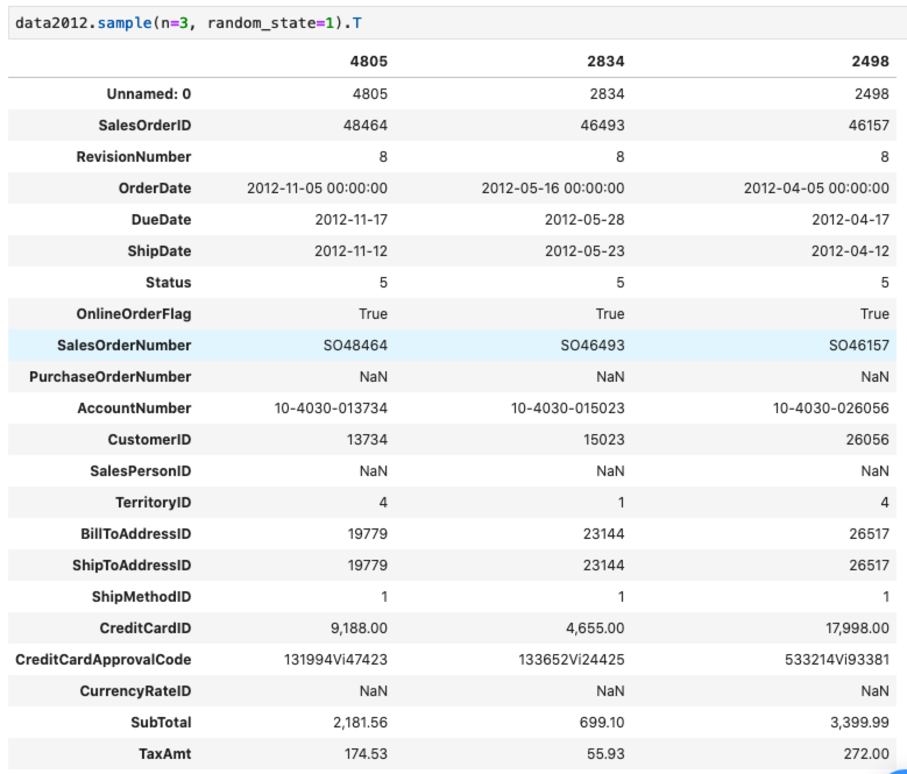
Task: Select column header 4805
Action: click(x=369, y=62)
